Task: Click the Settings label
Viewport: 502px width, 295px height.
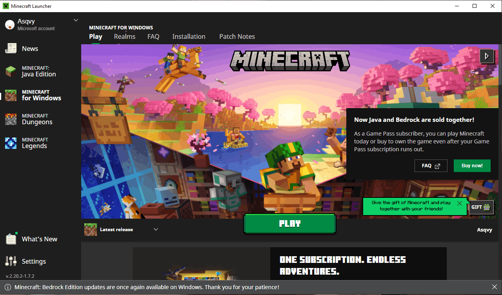Action: tap(34, 261)
